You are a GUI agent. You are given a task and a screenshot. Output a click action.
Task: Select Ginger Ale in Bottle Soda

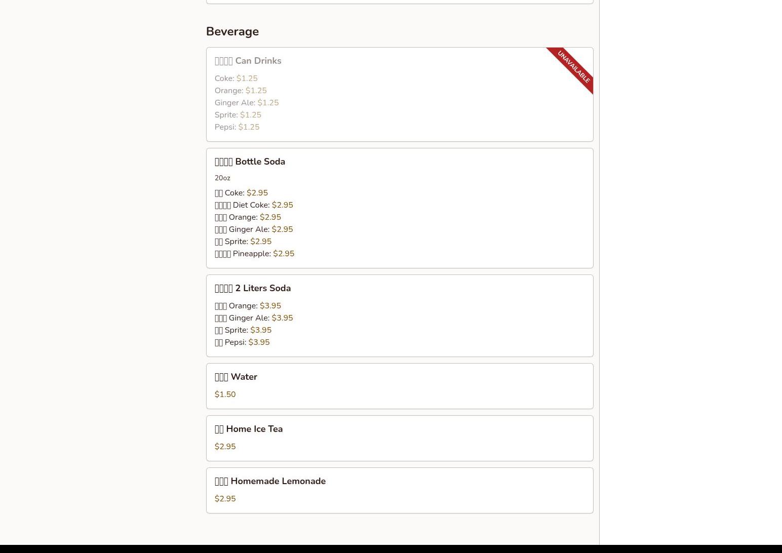(x=253, y=229)
